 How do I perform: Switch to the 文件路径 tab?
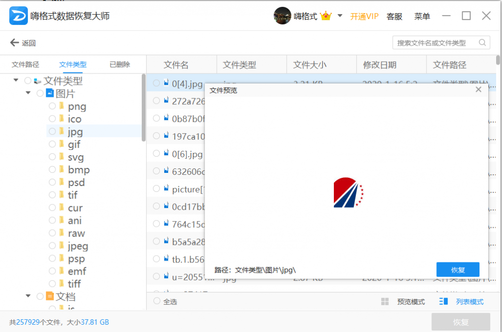point(25,64)
